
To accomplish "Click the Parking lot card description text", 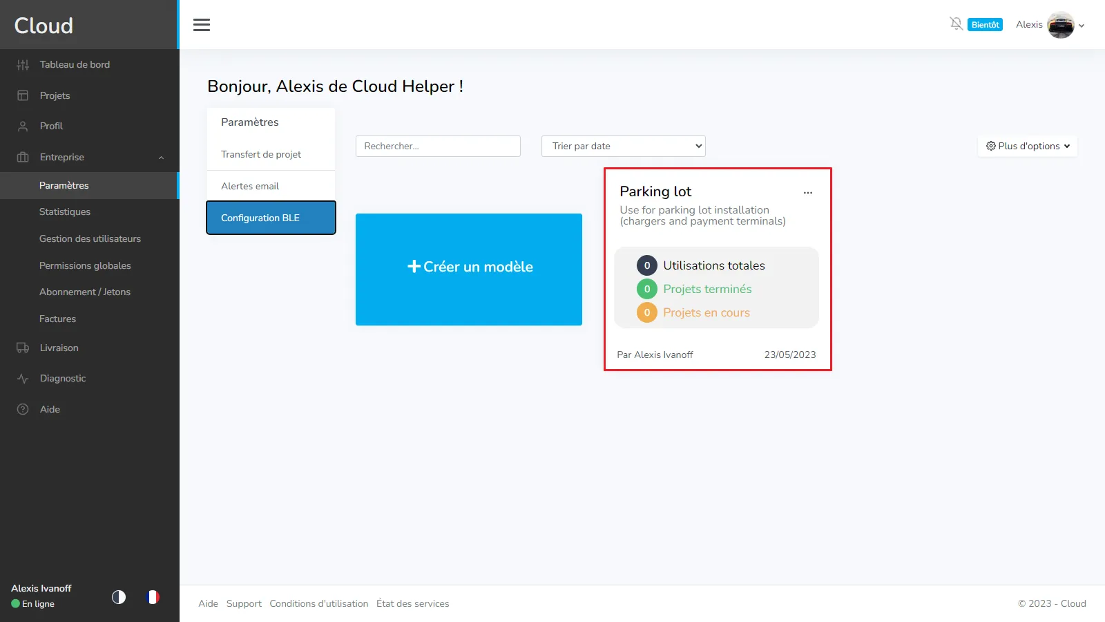I will 702,216.
